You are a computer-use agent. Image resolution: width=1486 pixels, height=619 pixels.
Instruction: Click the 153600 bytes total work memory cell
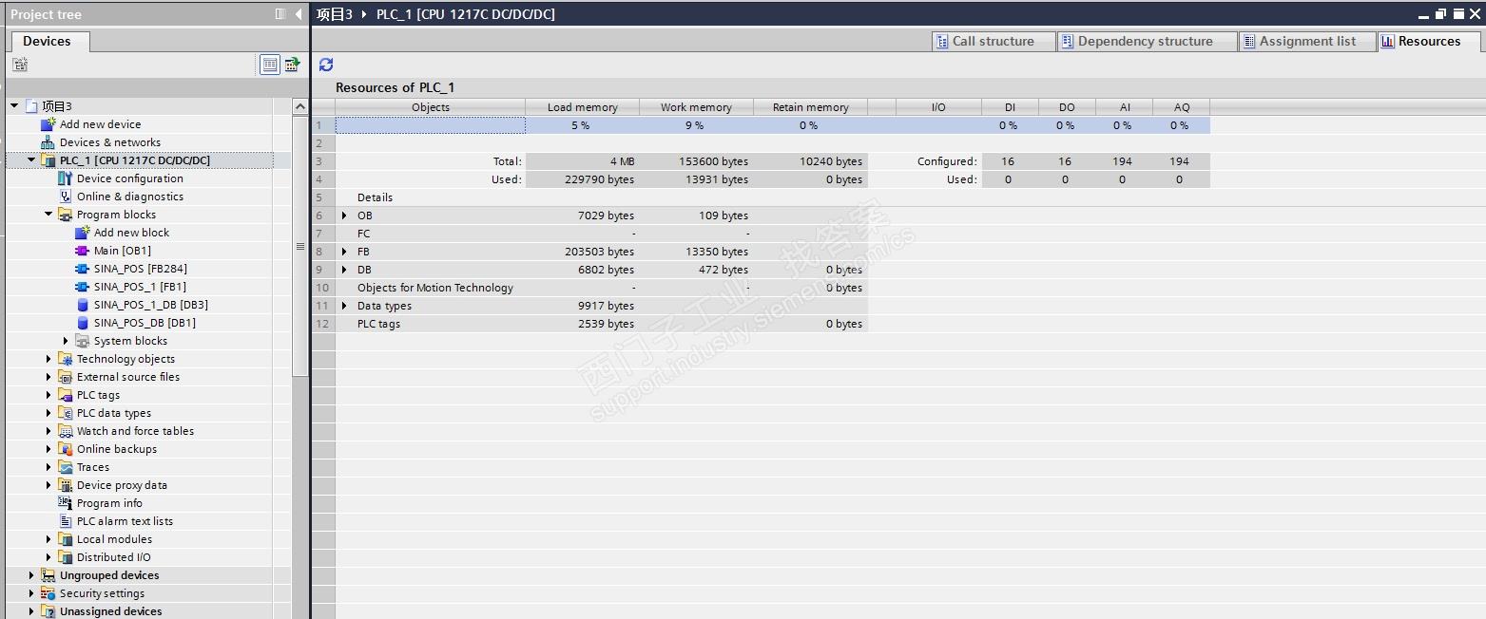click(x=696, y=161)
